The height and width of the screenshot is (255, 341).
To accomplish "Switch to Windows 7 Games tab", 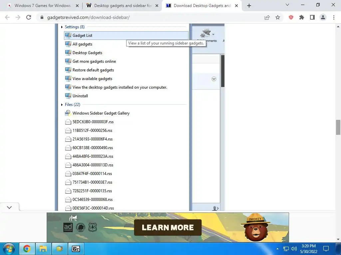I will 42,6.
